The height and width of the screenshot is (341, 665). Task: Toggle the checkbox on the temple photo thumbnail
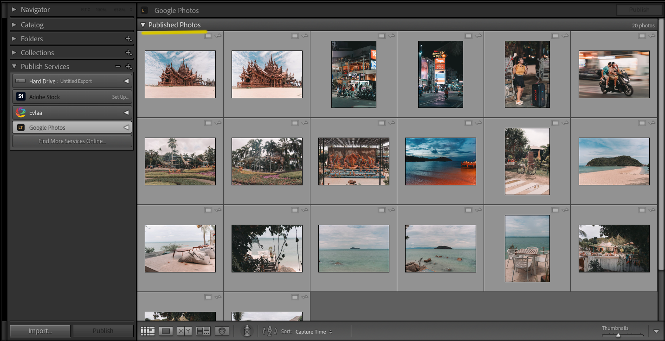pyautogui.click(x=208, y=35)
